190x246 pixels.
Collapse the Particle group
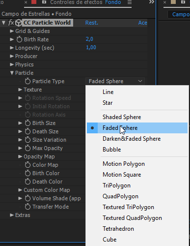[x=12, y=73]
